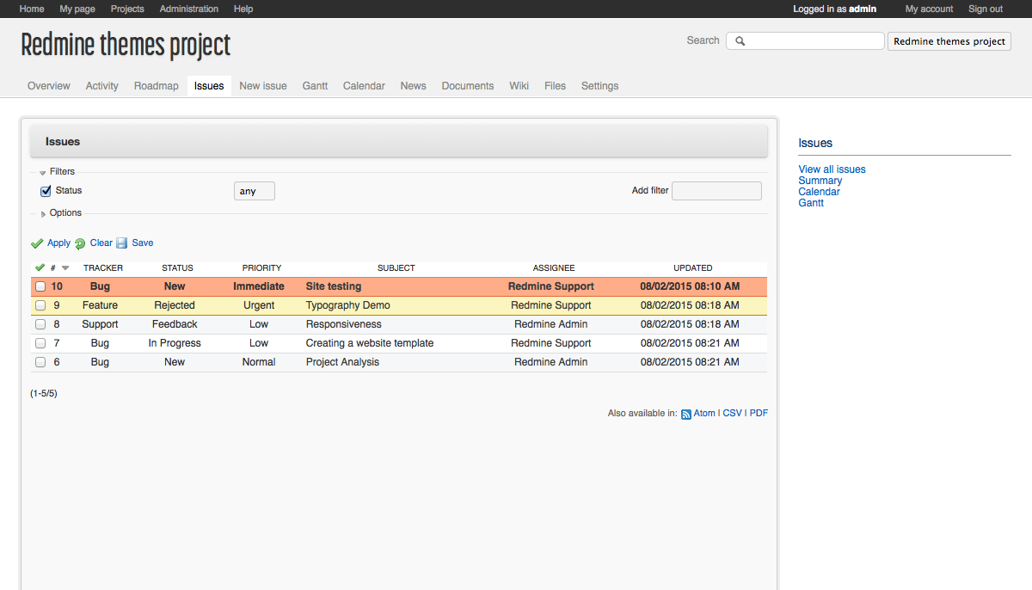Image resolution: width=1032 pixels, height=590 pixels.
Task: Click the green Apply checkmark icon
Action: 37,243
